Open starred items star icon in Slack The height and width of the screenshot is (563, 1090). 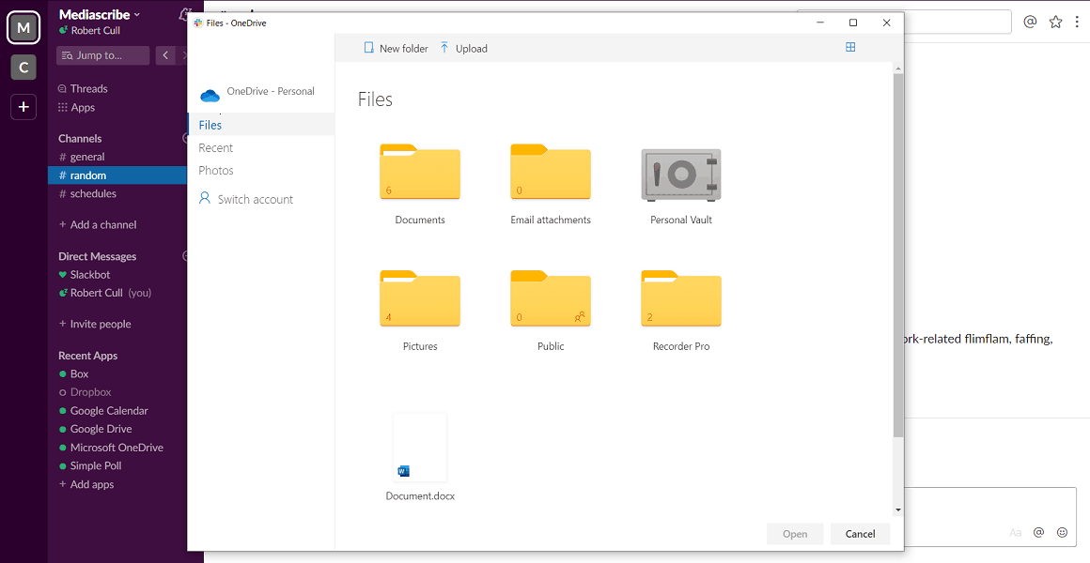pos(1055,22)
